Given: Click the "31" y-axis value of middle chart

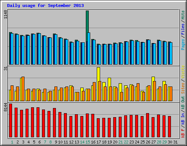Looking at the screenshot, I should 6,69.
